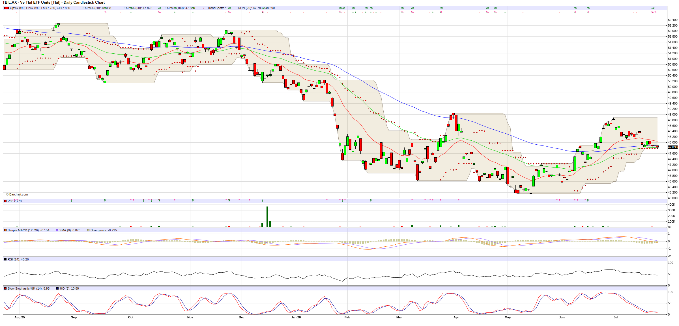Click the 49.000 price axis label

[x=673, y=114]
